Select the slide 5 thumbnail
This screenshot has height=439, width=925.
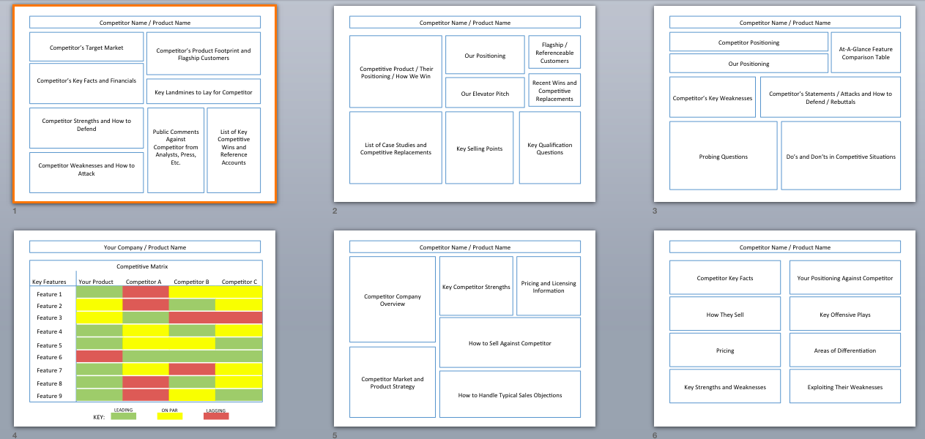pyautogui.click(x=464, y=329)
